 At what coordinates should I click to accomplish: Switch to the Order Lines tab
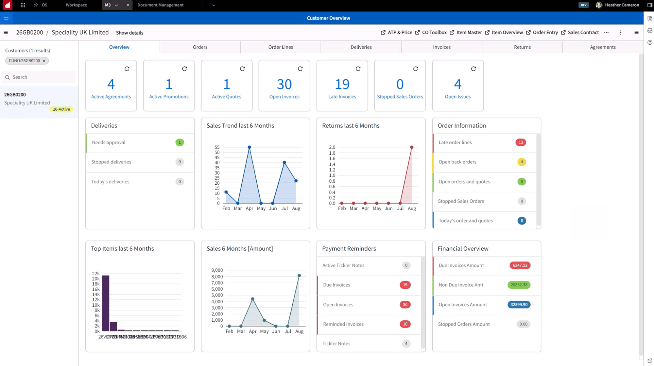(x=281, y=47)
